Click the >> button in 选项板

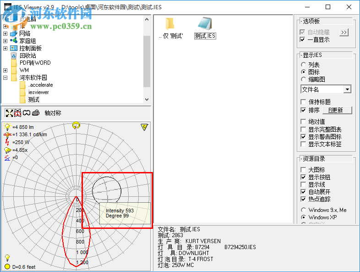[x=344, y=33]
